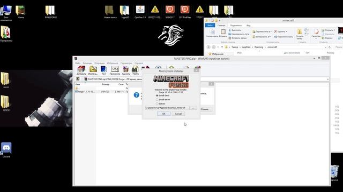Click the back arrow in Explorer navigation

(x=208, y=47)
